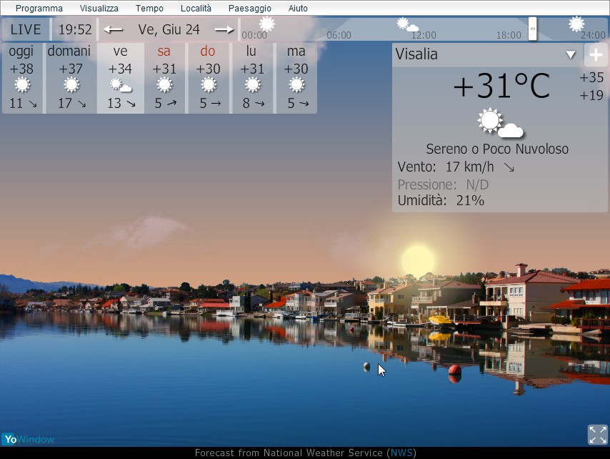
Task: Select the oggi forecast day
Action: pyautogui.click(x=23, y=78)
